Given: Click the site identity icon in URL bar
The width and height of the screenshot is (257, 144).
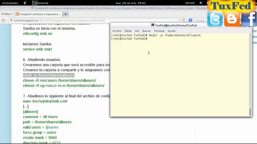Looking at the screenshot, I should point(11,20).
